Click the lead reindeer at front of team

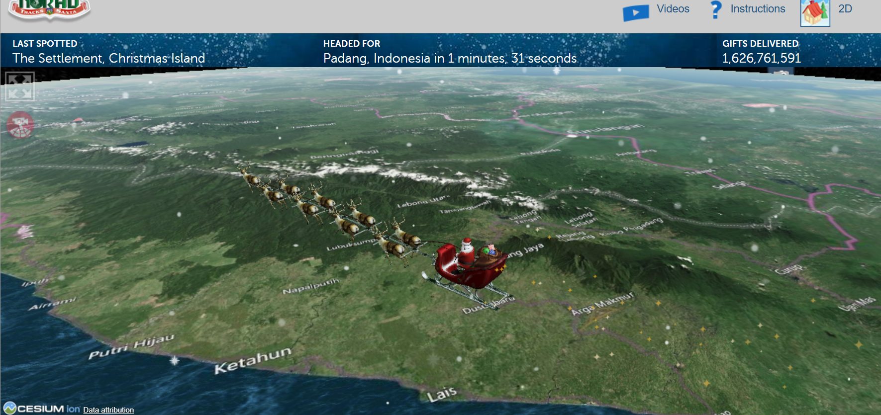[x=249, y=176]
